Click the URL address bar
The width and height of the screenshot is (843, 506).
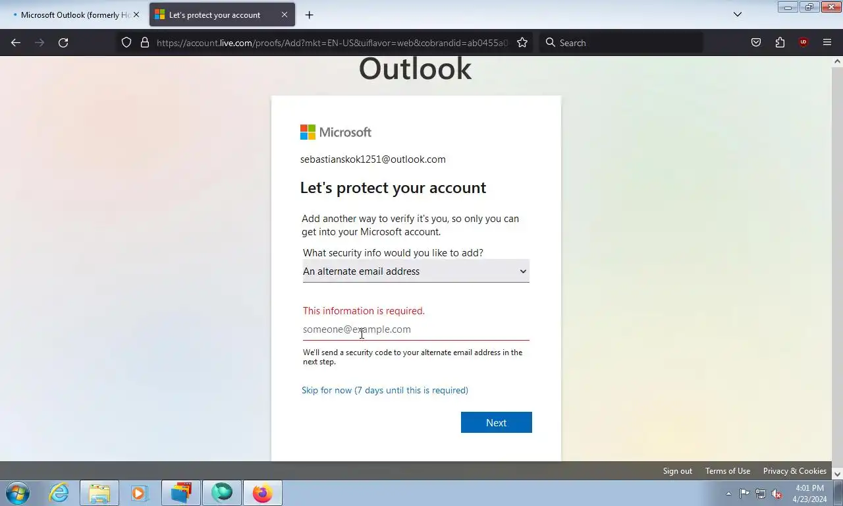(x=333, y=42)
